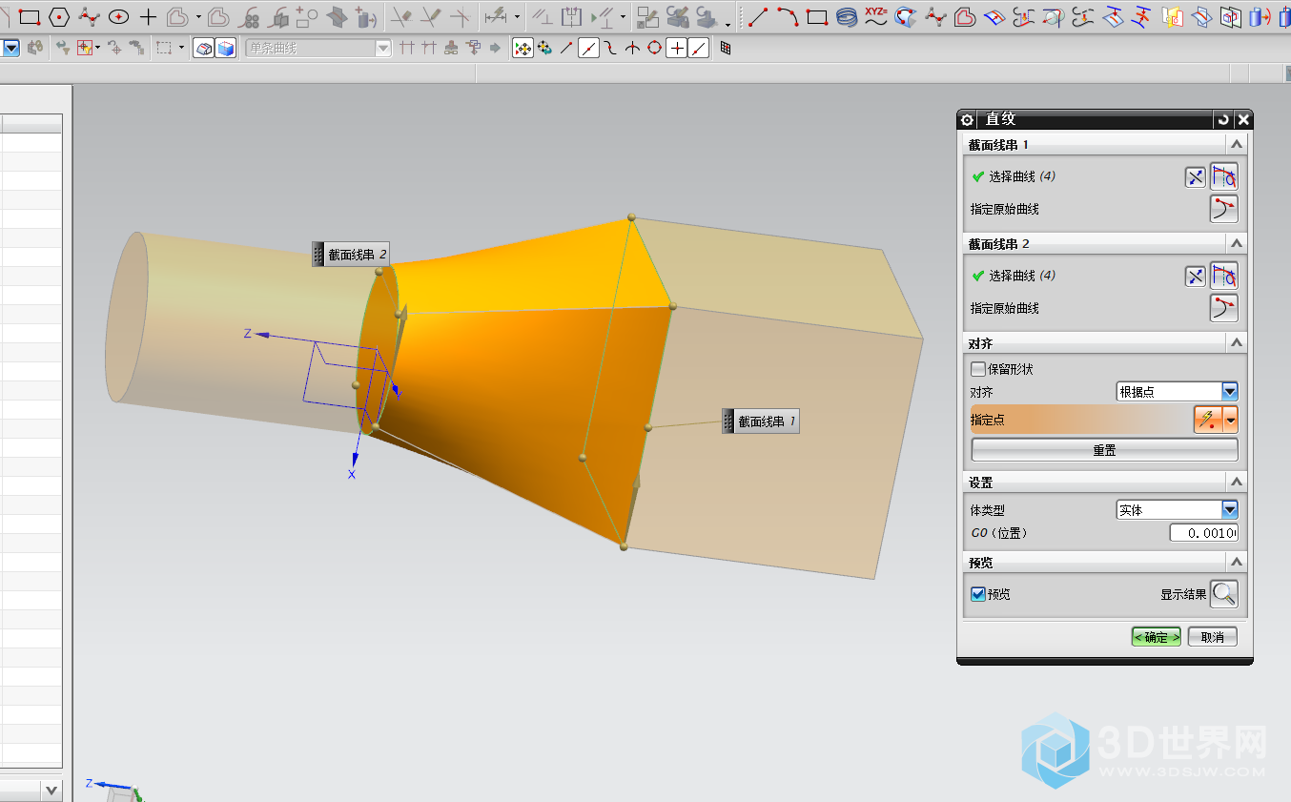1291x802 pixels.
Task: Click the Rectangle icon in the right toolbar
Action: (x=817, y=16)
